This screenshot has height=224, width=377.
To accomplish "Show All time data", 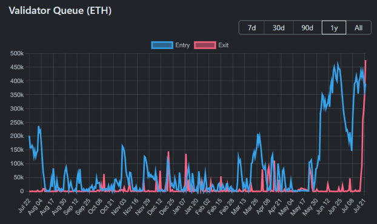I will [x=358, y=28].
